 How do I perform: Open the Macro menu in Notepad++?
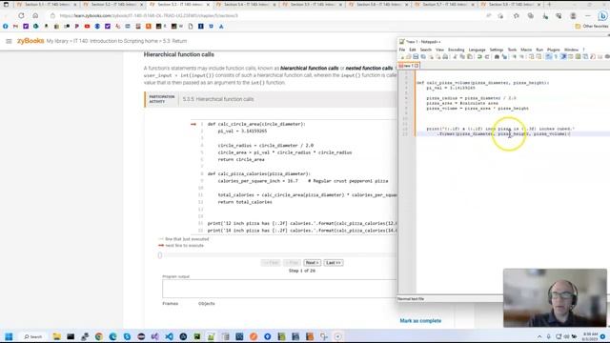(x=526, y=50)
